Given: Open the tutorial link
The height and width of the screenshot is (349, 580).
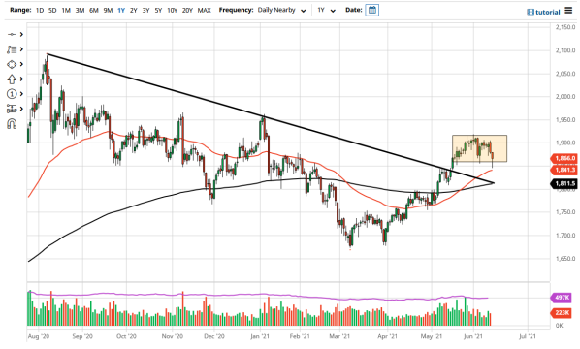Looking at the screenshot, I should click(543, 12).
